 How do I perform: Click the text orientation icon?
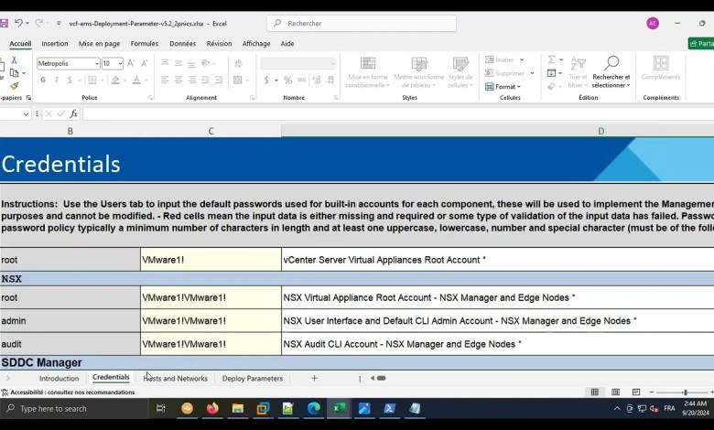click(x=205, y=63)
